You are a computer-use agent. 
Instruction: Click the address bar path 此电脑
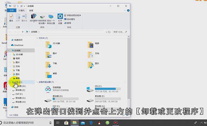click(34, 32)
